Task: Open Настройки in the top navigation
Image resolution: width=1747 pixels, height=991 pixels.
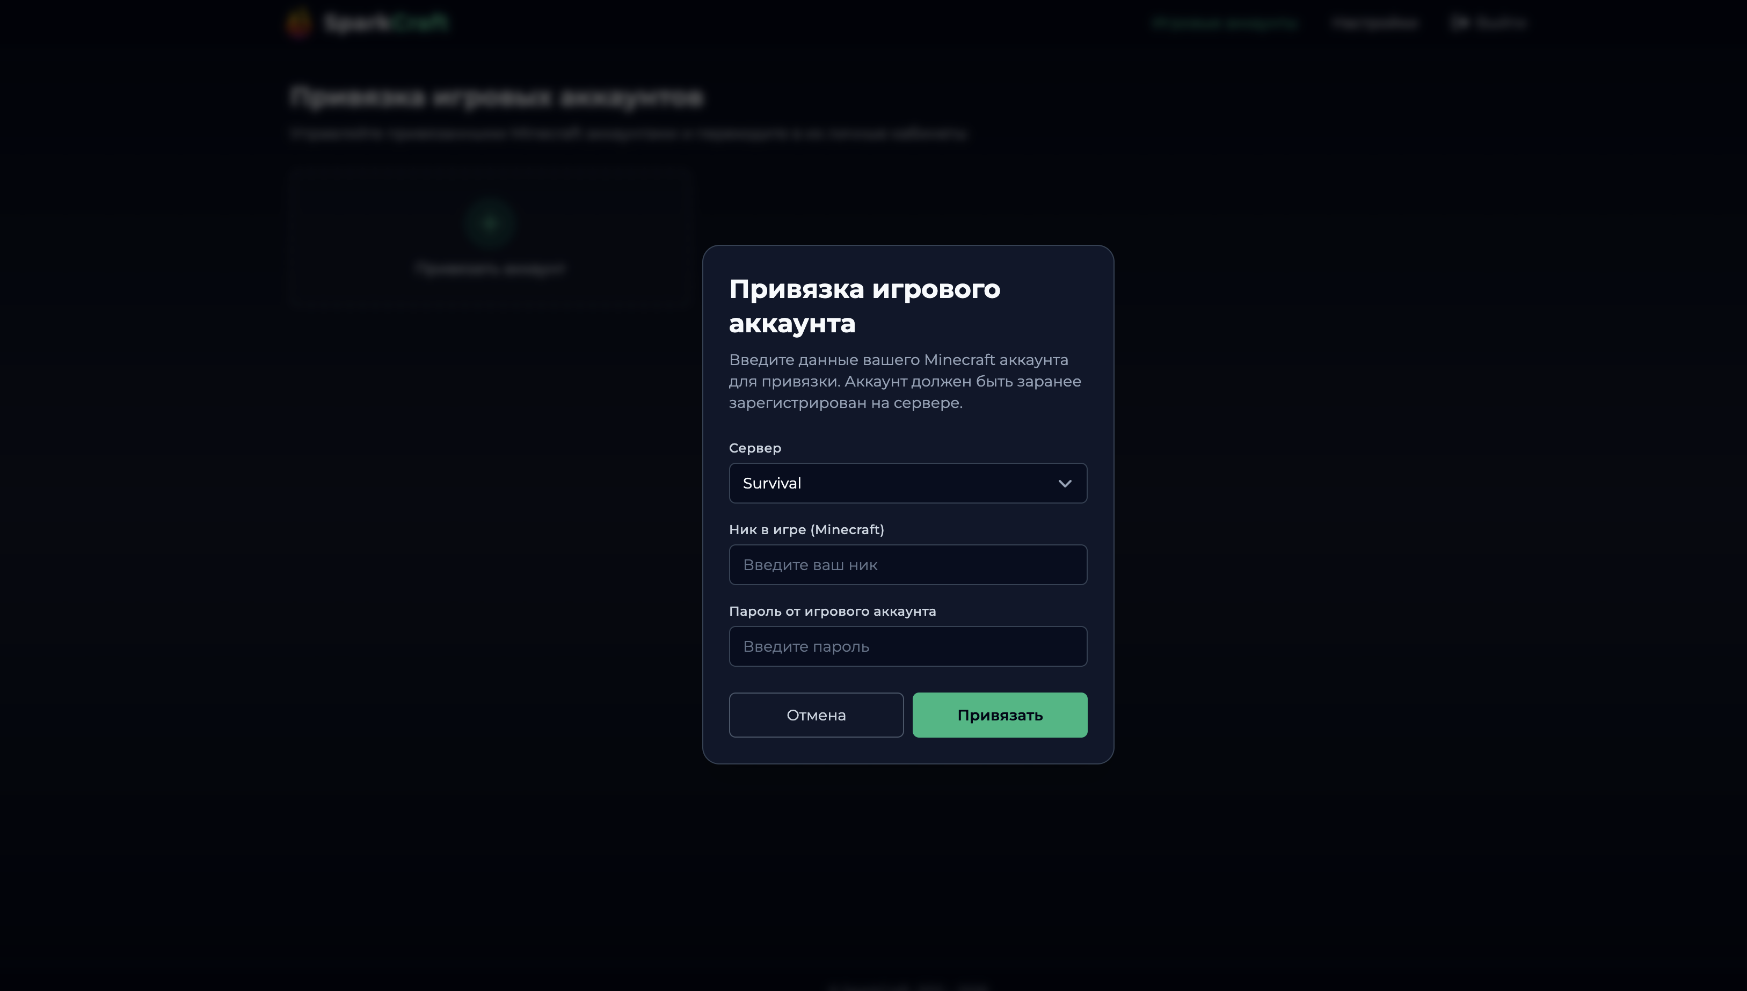Action: pyautogui.click(x=1375, y=23)
